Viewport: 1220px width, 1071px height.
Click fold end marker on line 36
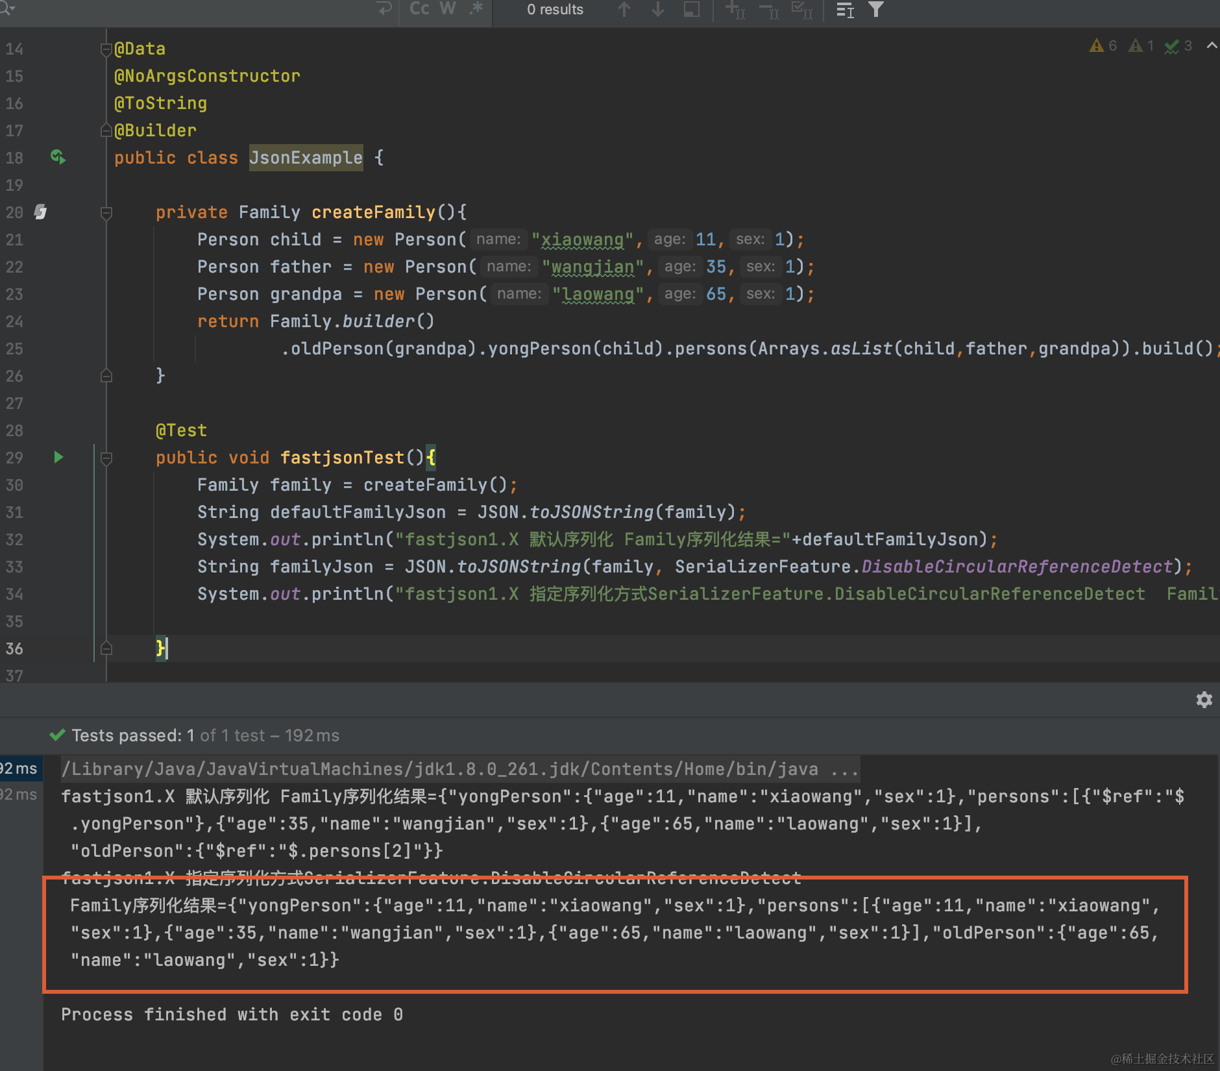click(106, 648)
